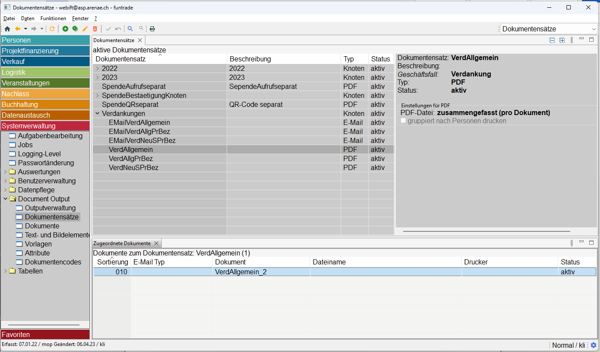Viewport: 600px width, 352px height.
Task: Click the orange pencil edit icon
Action: pos(85,29)
